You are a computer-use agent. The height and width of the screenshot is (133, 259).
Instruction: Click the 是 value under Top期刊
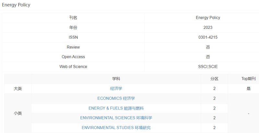(248, 88)
